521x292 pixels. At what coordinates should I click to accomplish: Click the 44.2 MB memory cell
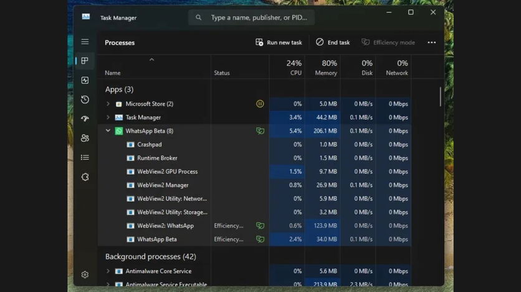(x=322, y=117)
